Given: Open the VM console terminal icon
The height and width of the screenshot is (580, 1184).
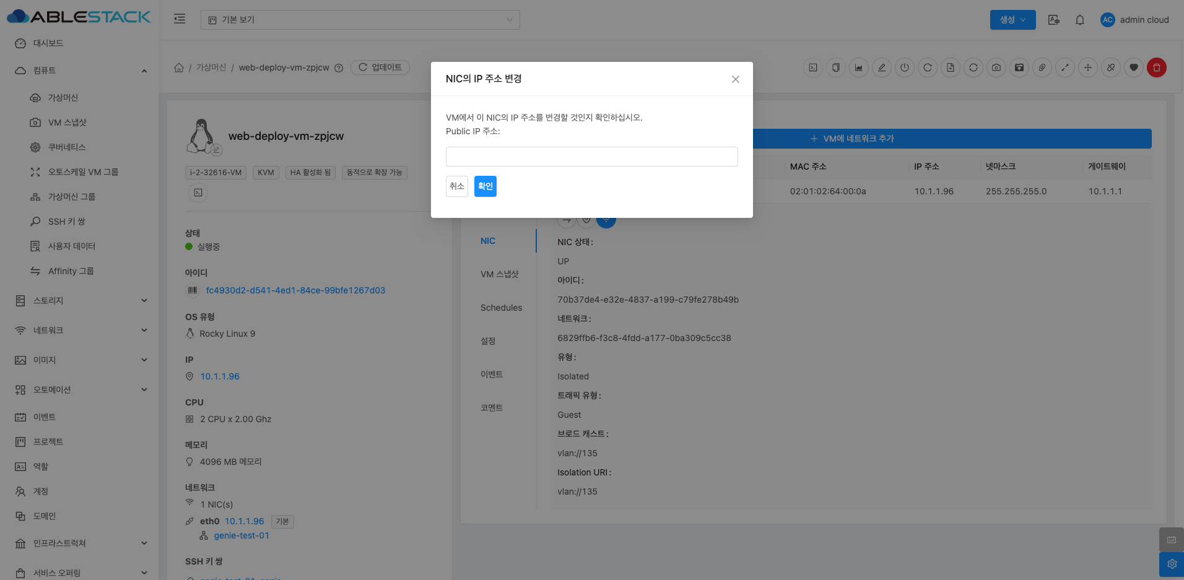Looking at the screenshot, I should coord(813,67).
